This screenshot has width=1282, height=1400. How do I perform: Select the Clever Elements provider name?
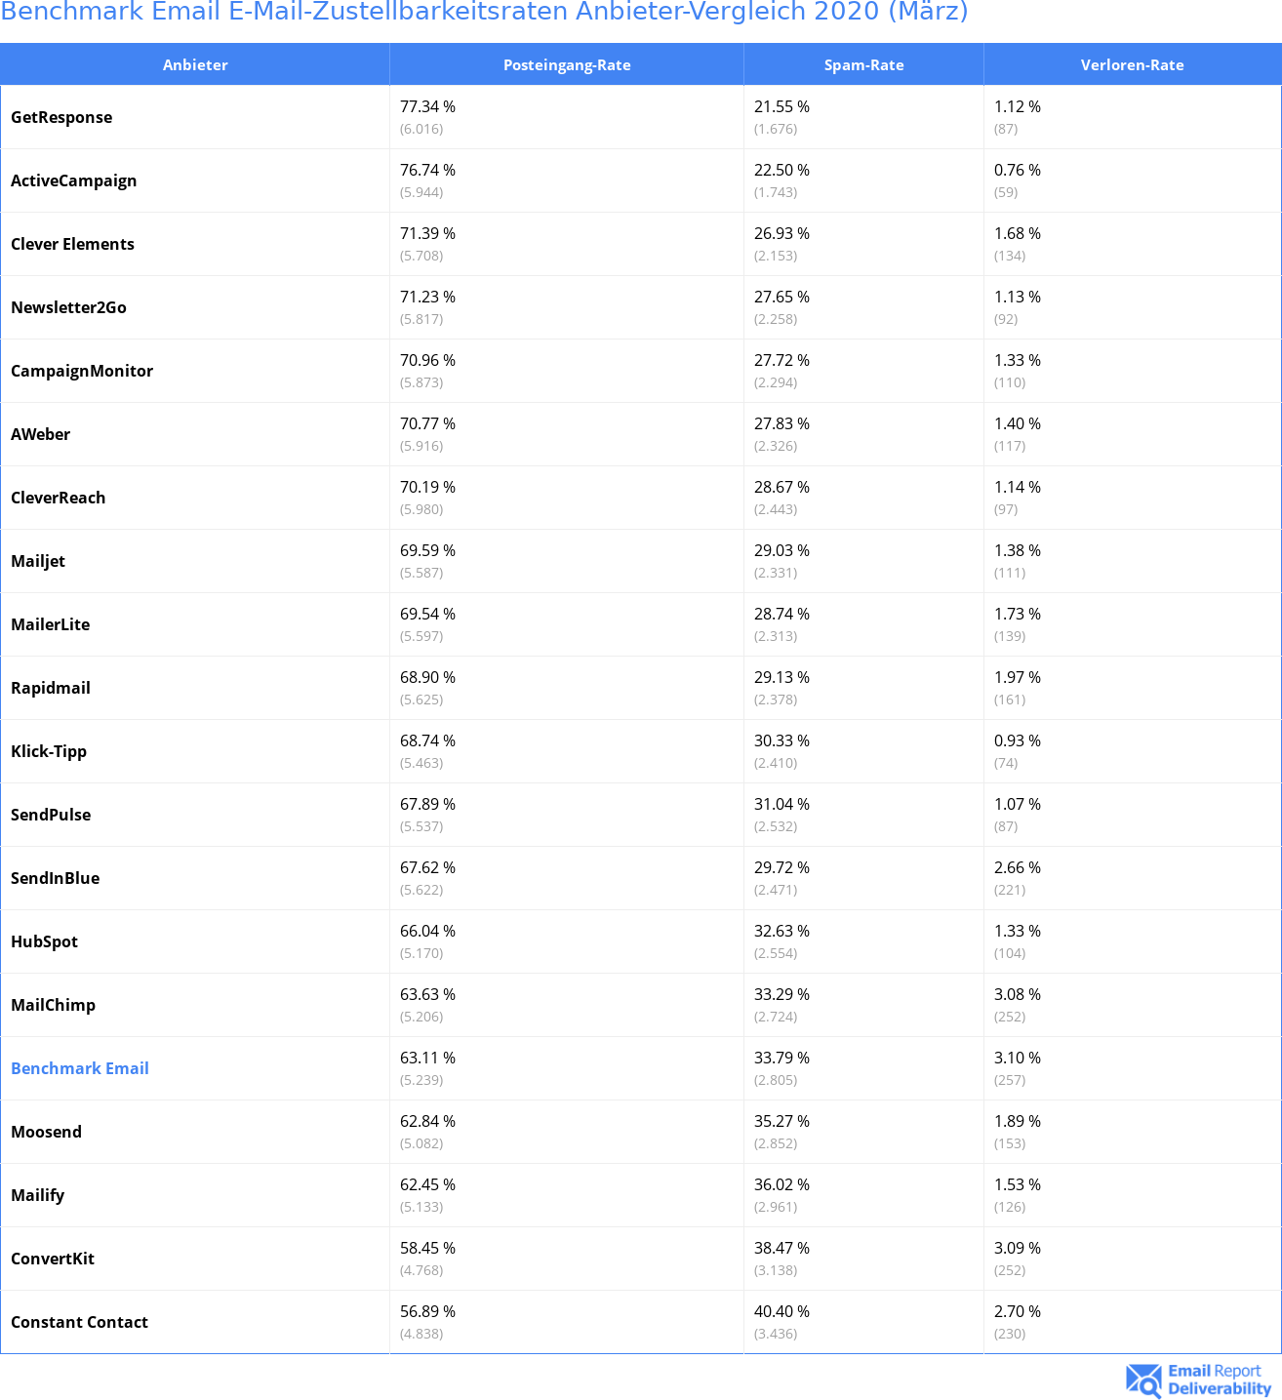click(x=72, y=244)
